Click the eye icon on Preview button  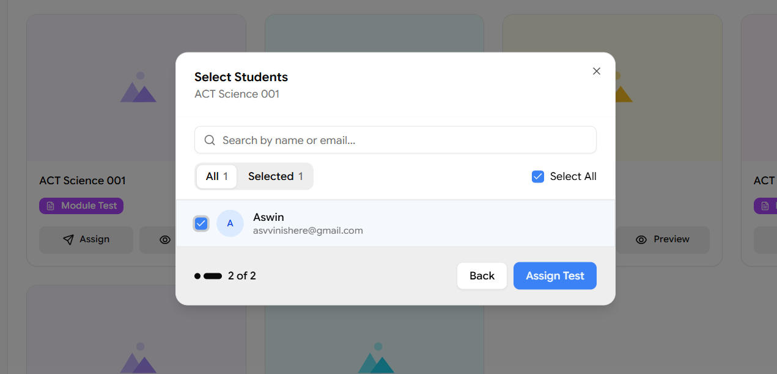[641, 240]
